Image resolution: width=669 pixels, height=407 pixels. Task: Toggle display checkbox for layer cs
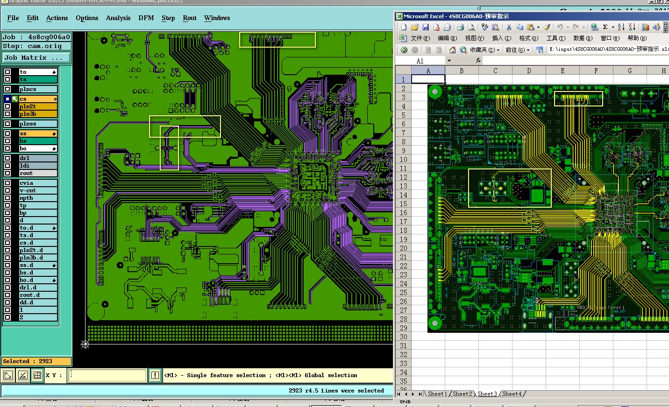(x=7, y=99)
